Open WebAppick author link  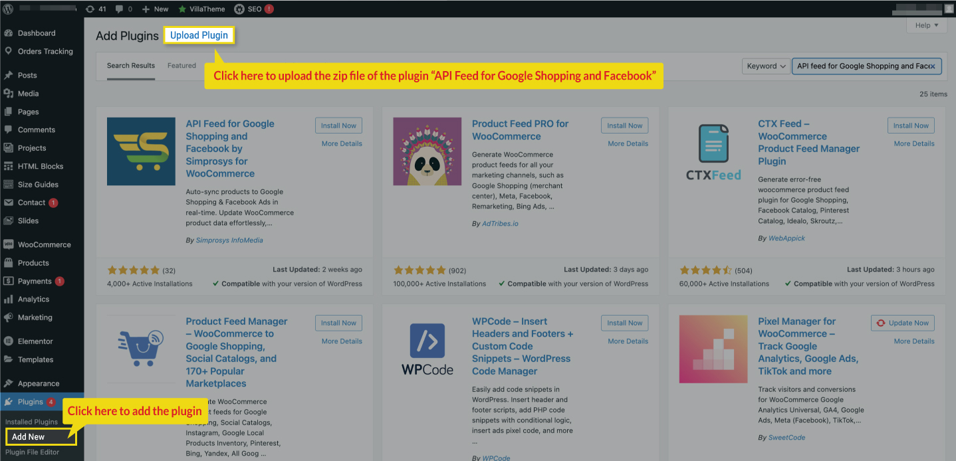click(x=786, y=238)
